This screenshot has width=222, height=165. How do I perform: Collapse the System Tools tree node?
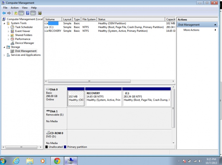4,23
